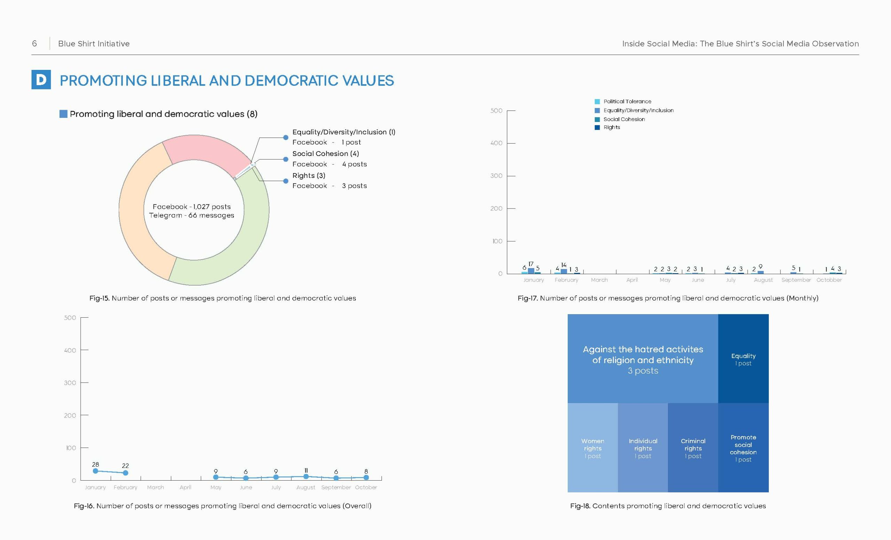
Task: Click the Fig-18 caption
Action: (x=668, y=506)
